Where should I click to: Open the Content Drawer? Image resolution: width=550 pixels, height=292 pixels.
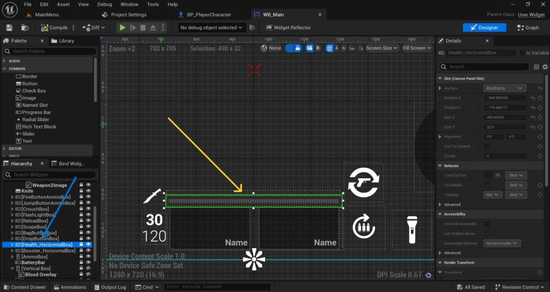point(25,287)
